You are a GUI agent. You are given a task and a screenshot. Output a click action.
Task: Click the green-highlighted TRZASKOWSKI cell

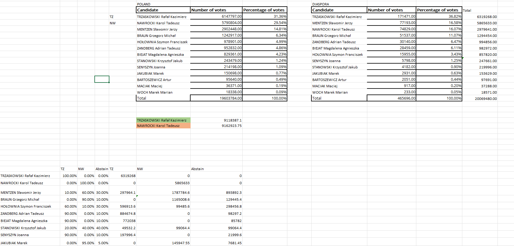point(163,120)
